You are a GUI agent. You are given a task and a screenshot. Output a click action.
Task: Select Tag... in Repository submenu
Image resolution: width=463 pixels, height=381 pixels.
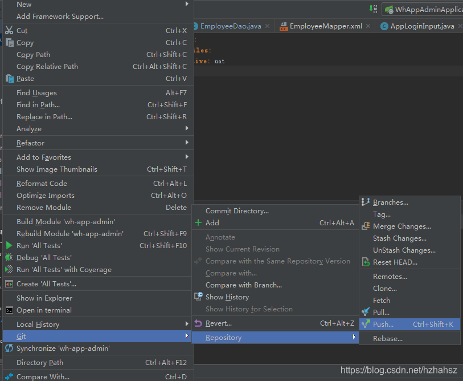click(410, 214)
